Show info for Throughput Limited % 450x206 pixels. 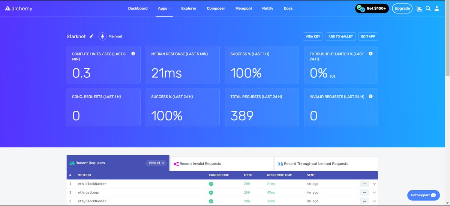click(x=370, y=54)
